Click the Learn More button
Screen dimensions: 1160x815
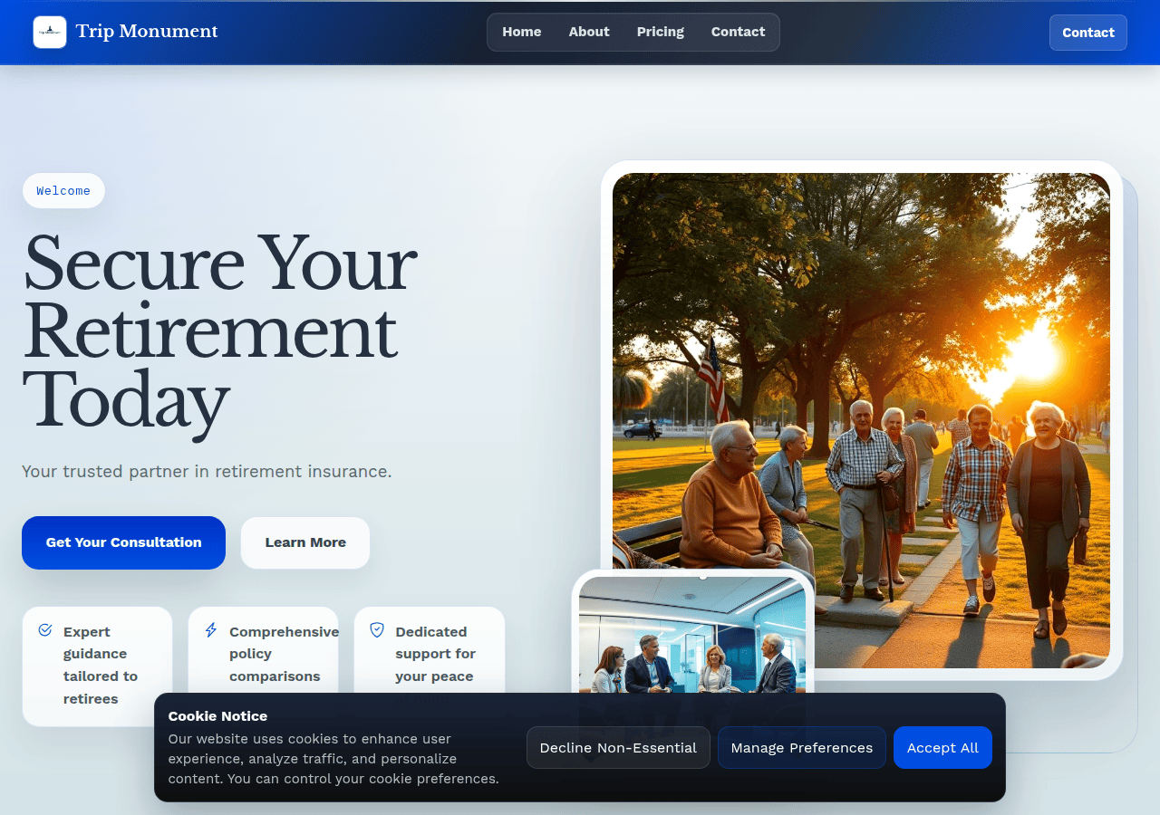coord(305,542)
